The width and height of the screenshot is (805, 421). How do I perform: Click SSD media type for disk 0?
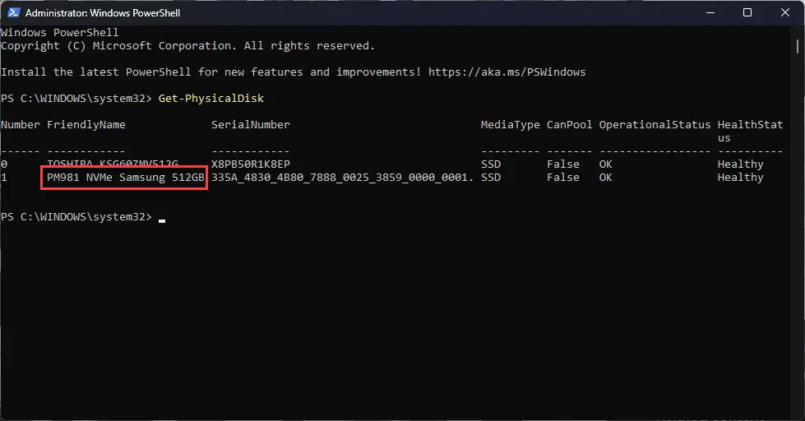(x=491, y=164)
